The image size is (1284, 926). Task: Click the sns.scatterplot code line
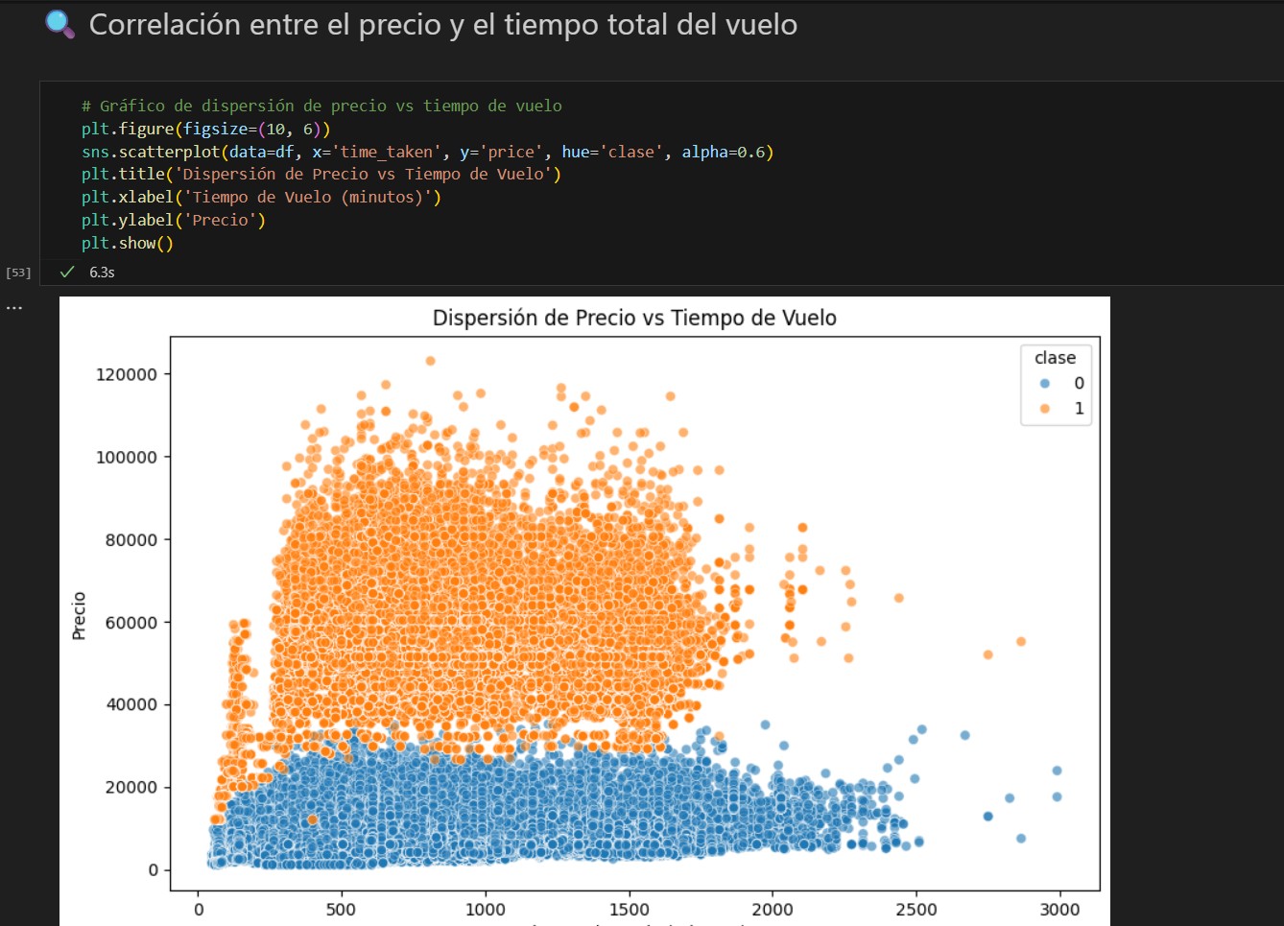tap(427, 152)
